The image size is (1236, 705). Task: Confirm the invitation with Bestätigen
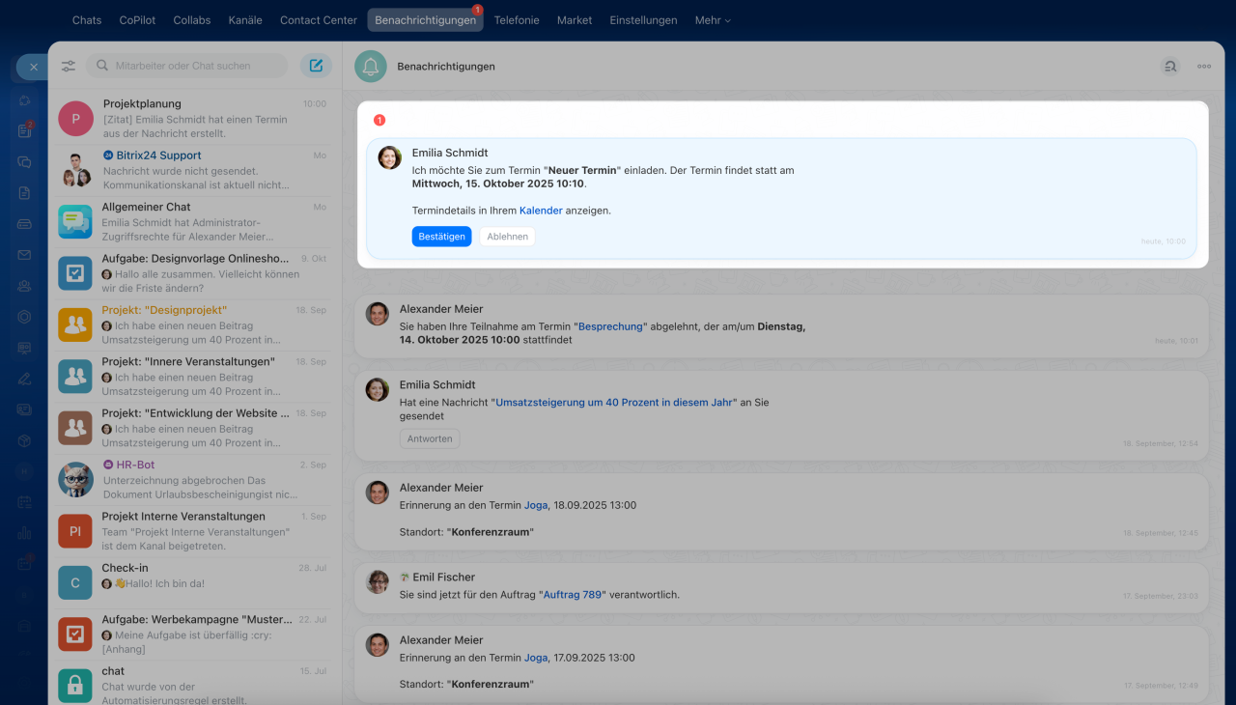[441, 237]
